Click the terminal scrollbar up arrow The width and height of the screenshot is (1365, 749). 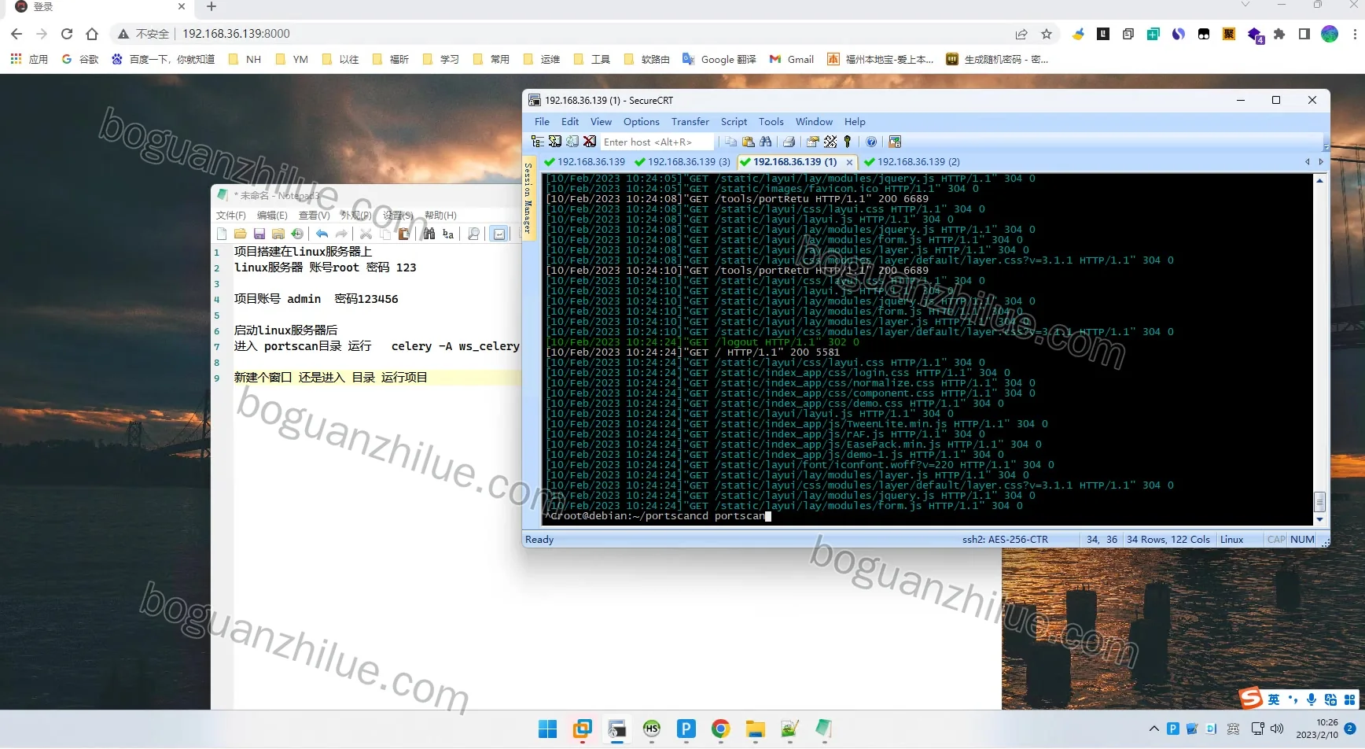coord(1319,181)
